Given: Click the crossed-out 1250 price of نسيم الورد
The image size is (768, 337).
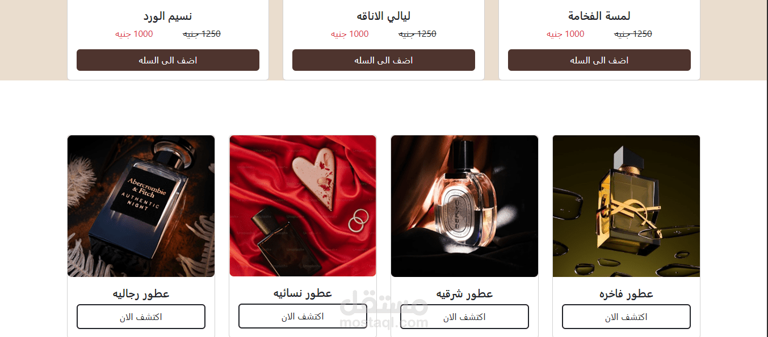Looking at the screenshot, I should tap(202, 34).
